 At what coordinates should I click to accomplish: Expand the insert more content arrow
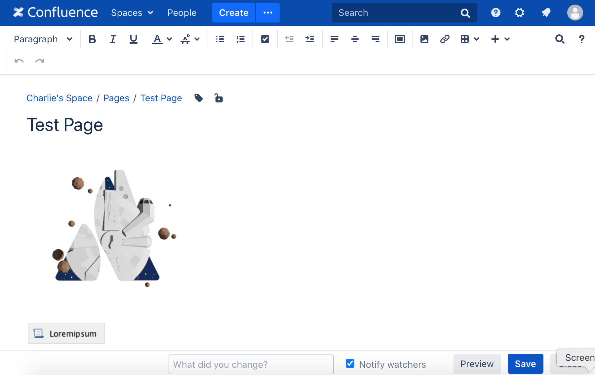(507, 39)
